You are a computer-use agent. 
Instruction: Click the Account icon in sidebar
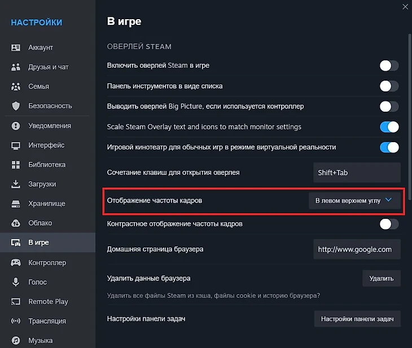(16, 48)
